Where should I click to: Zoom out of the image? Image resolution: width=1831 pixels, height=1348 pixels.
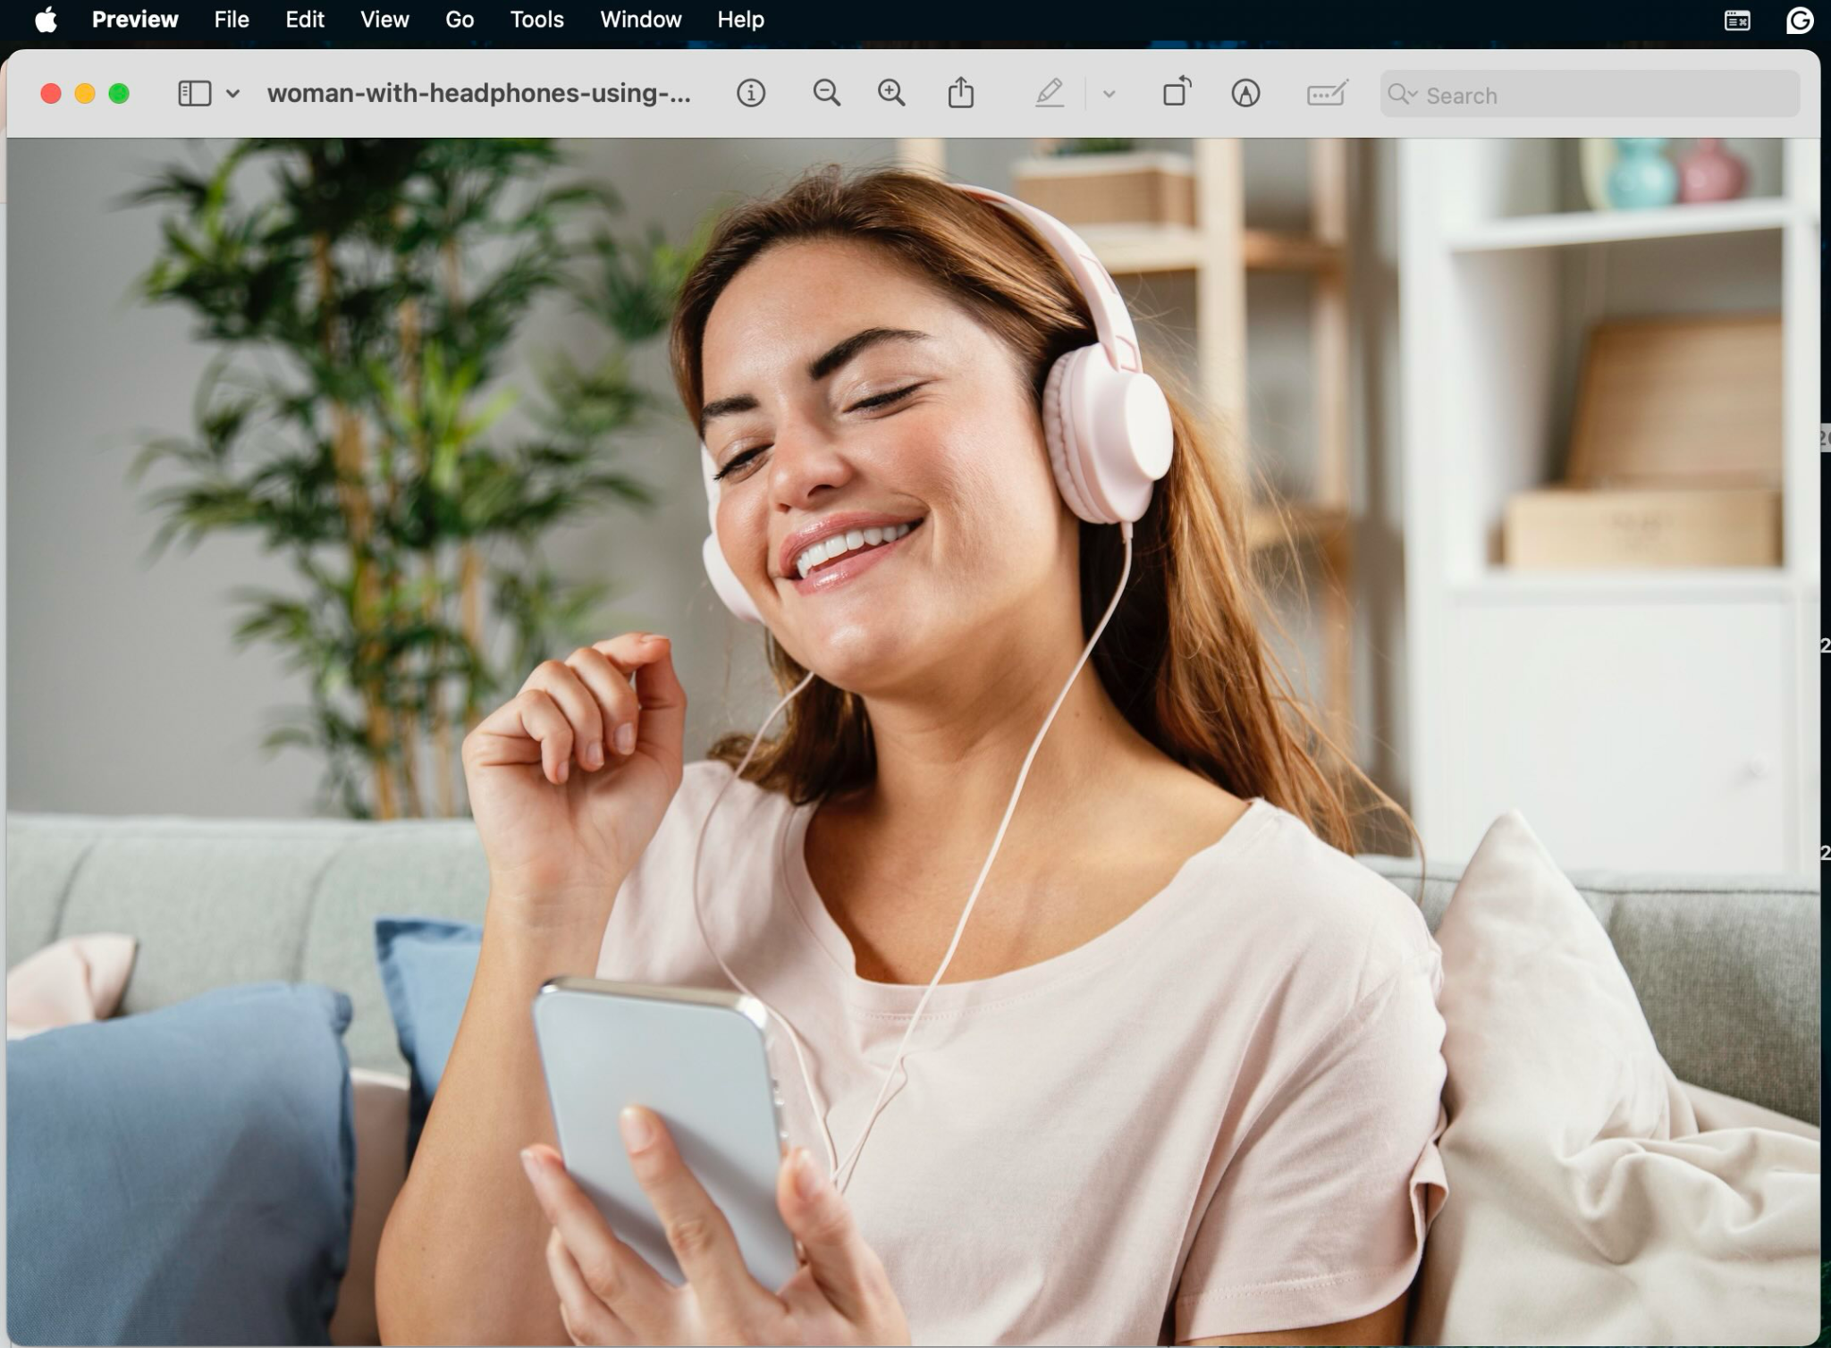click(827, 93)
